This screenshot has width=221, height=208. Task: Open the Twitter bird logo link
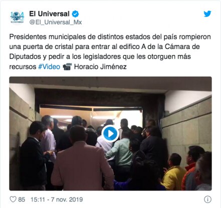click(207, 14)
